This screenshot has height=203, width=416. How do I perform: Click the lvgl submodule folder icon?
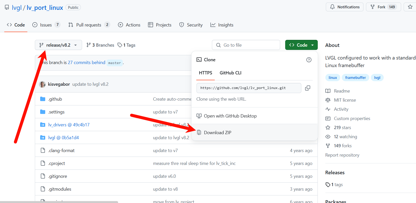[43, 137]
